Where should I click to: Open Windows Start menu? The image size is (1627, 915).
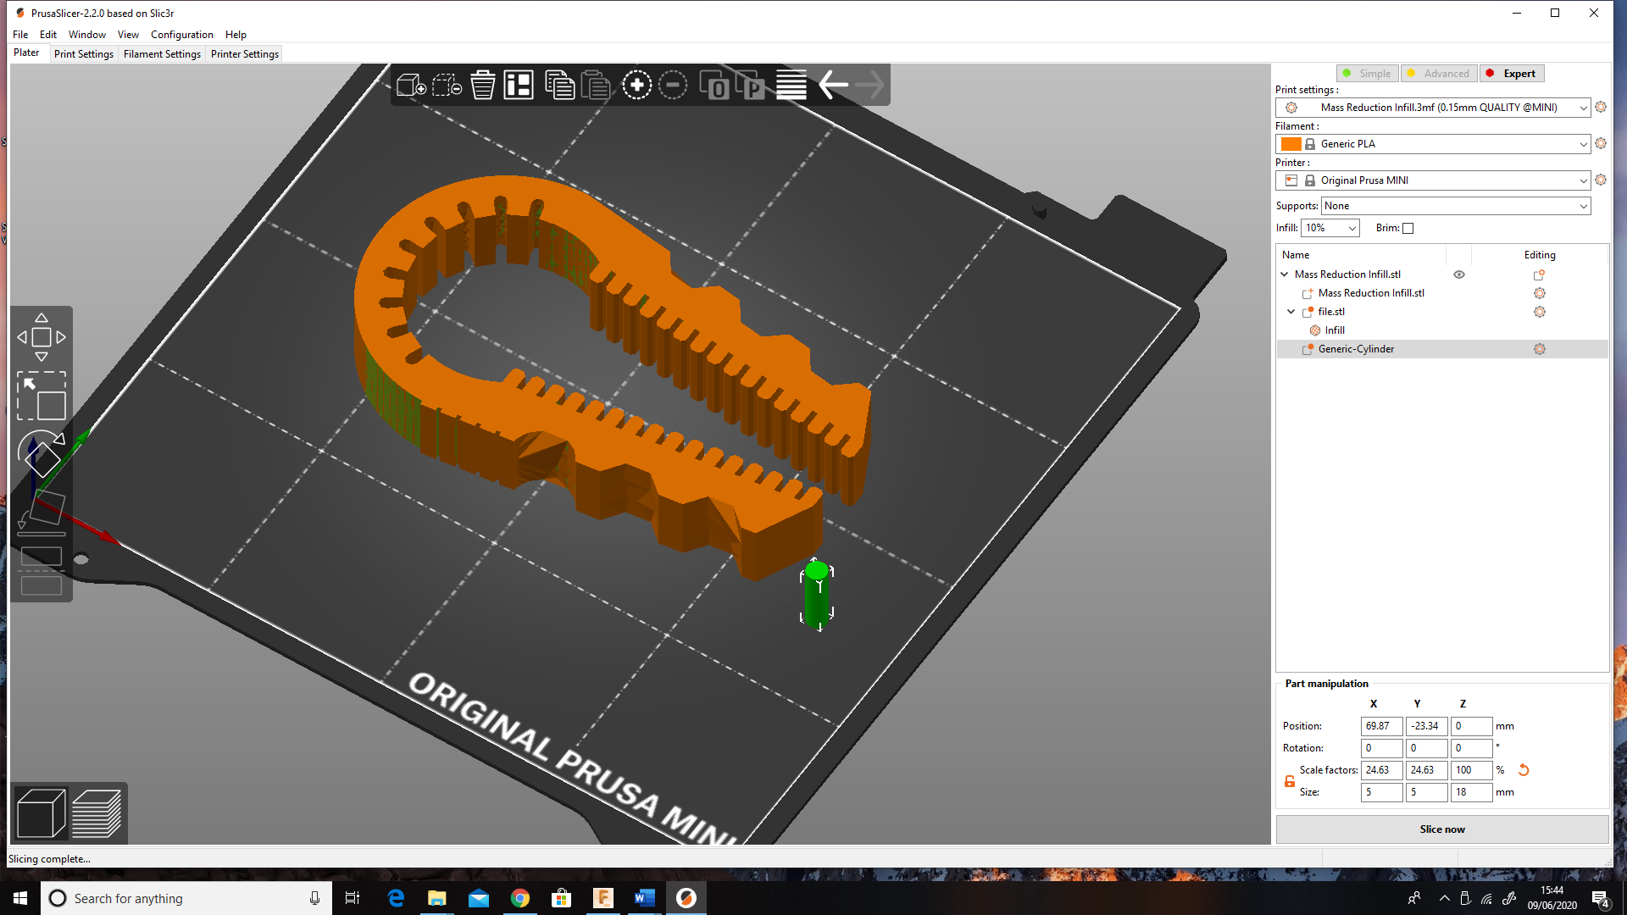(x=20, y=898)
